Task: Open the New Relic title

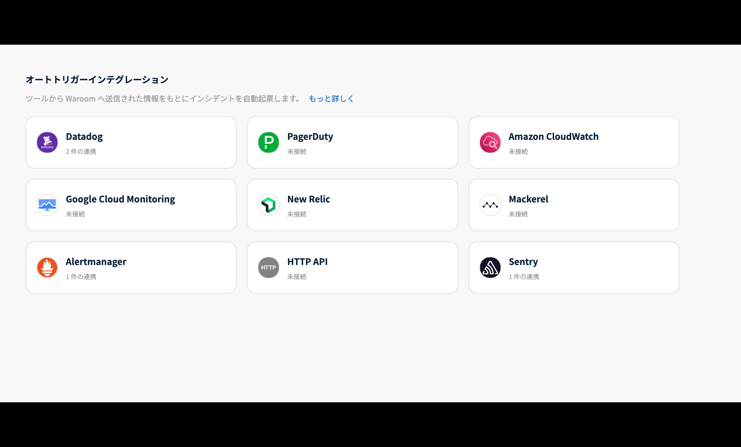Action: (x=309, y=199)
